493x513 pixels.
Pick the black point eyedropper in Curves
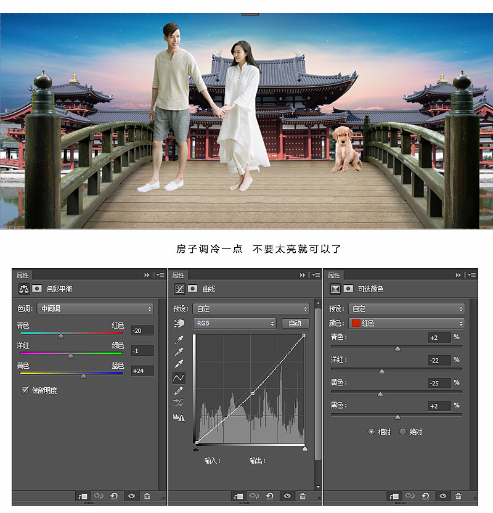click(179, 340)
